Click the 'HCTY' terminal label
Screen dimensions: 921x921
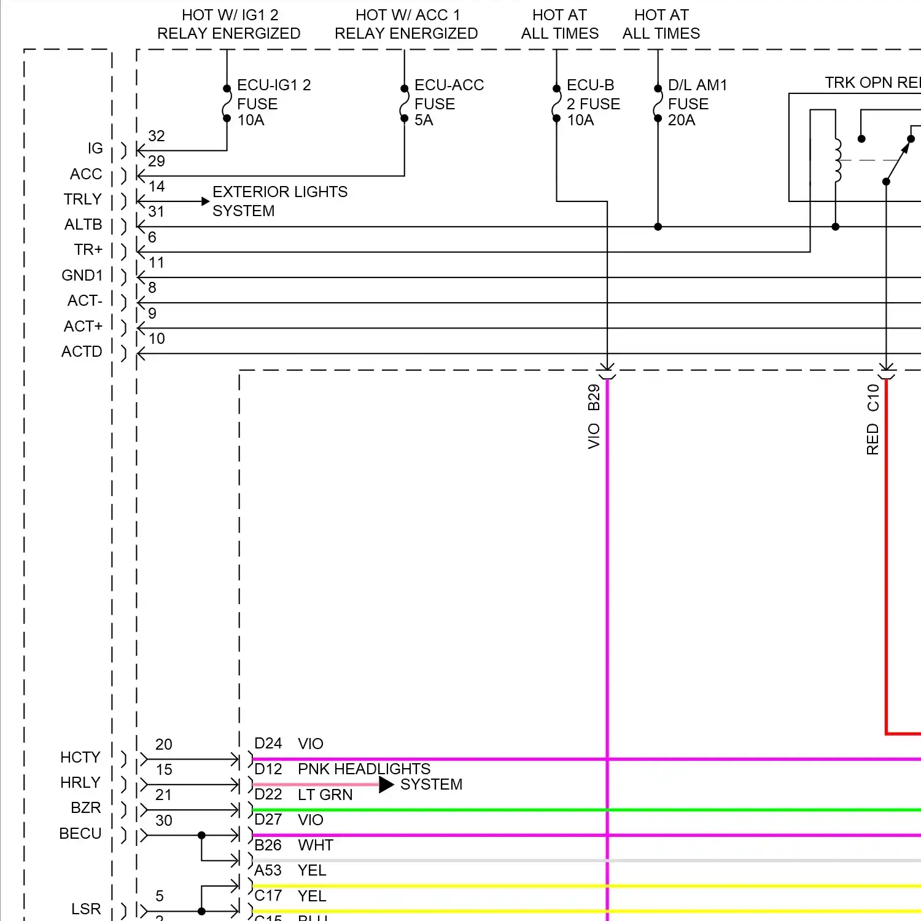point(80,758)
